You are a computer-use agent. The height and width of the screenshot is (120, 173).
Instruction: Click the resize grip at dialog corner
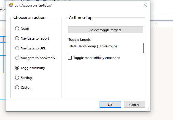pos(148,110)
